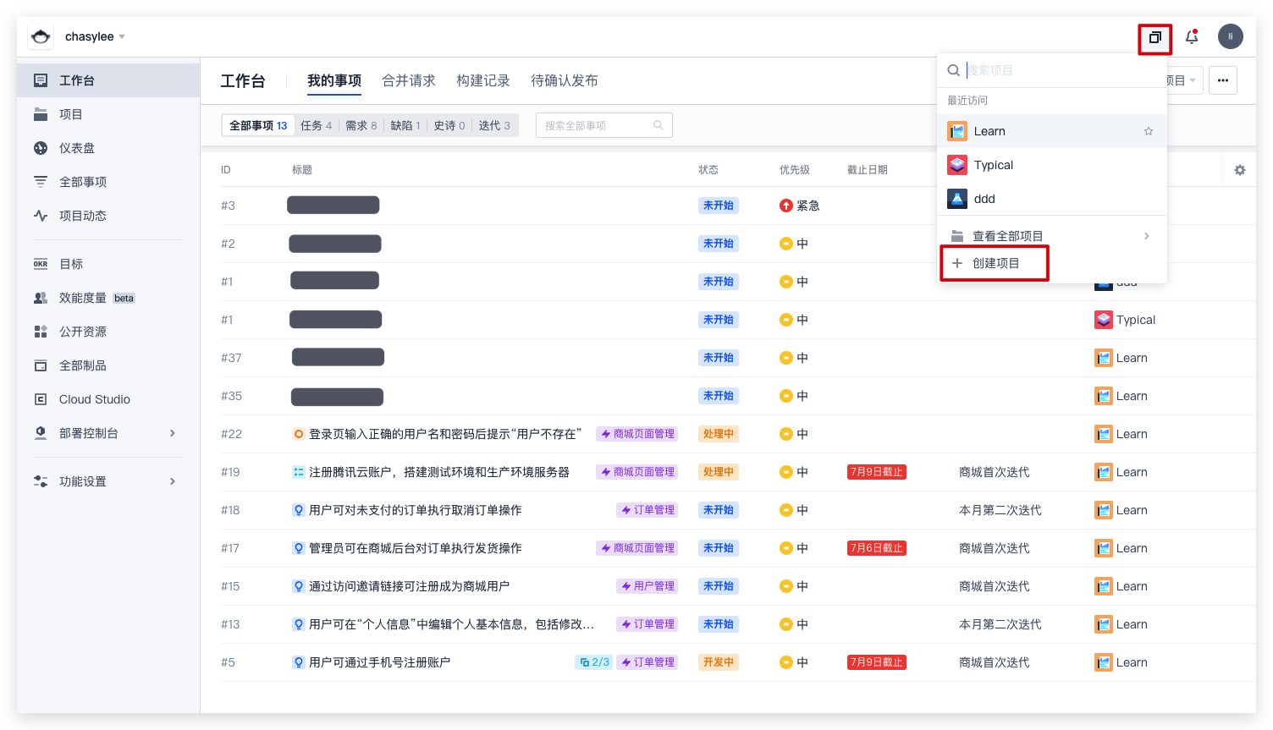
Task: Open the three-dot more options button
Action: [1222, 80]
